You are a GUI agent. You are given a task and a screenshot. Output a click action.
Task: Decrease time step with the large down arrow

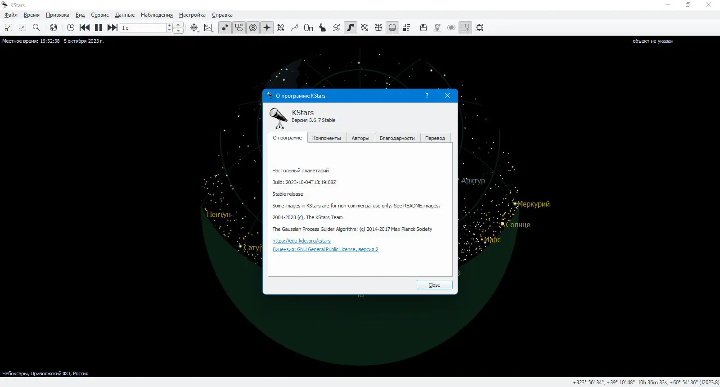click(x=178, y=31)
